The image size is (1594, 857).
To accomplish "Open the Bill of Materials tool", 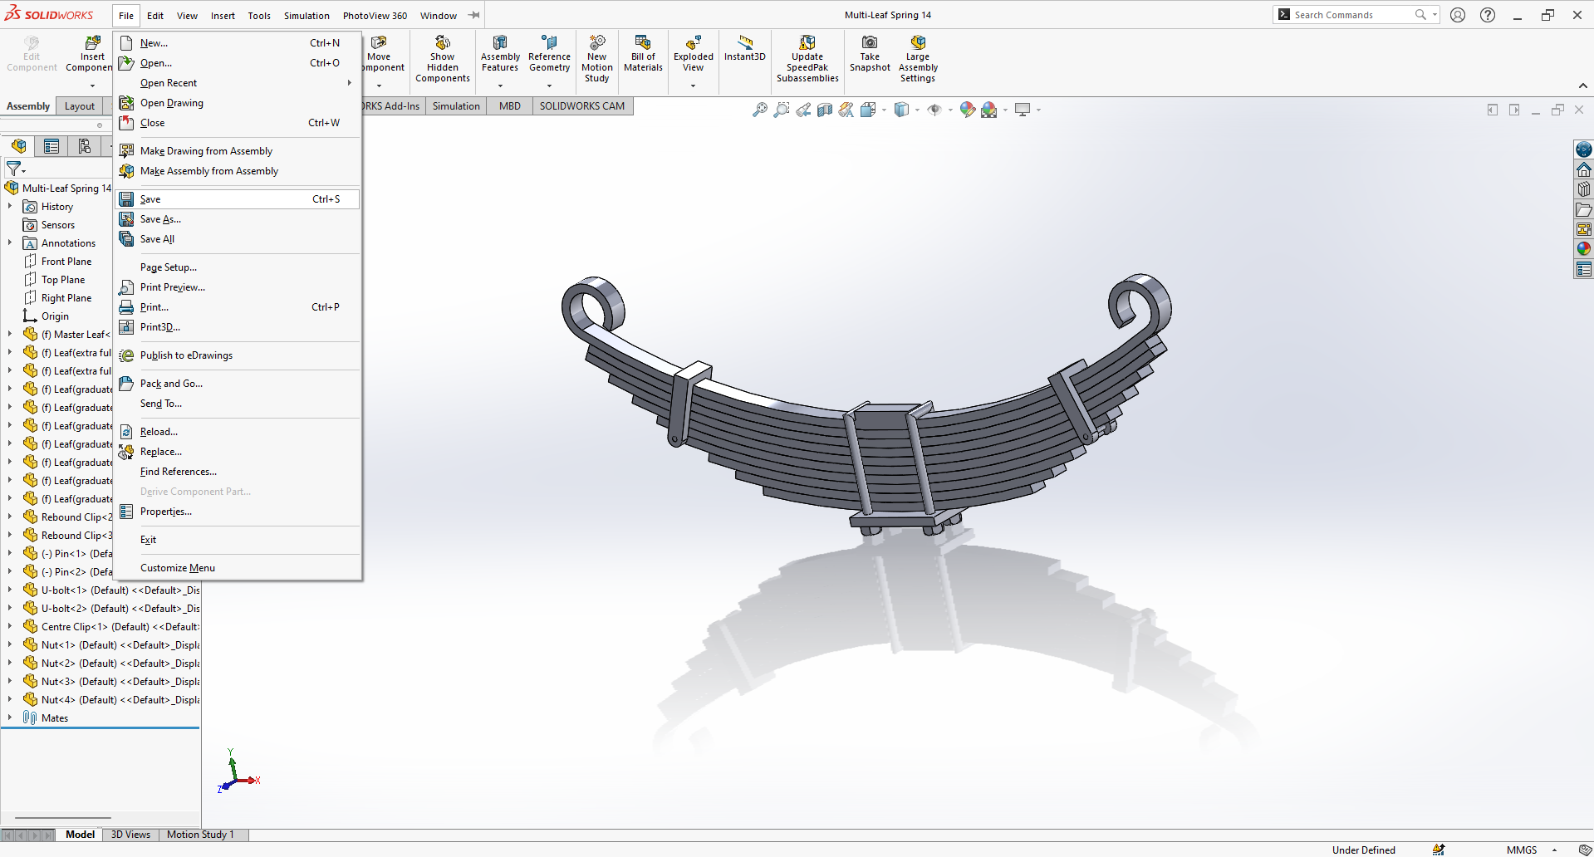I will (643, 43).
